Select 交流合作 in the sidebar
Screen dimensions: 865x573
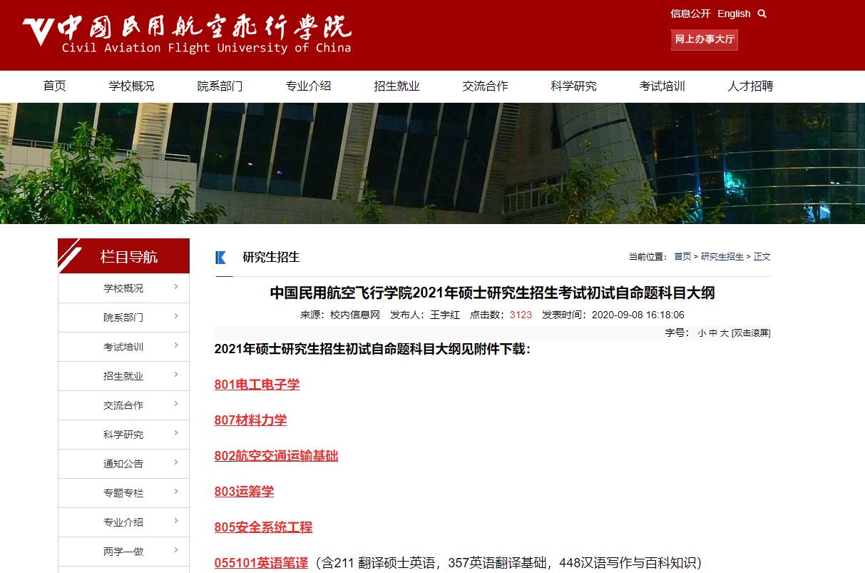(x=123, y=405)
